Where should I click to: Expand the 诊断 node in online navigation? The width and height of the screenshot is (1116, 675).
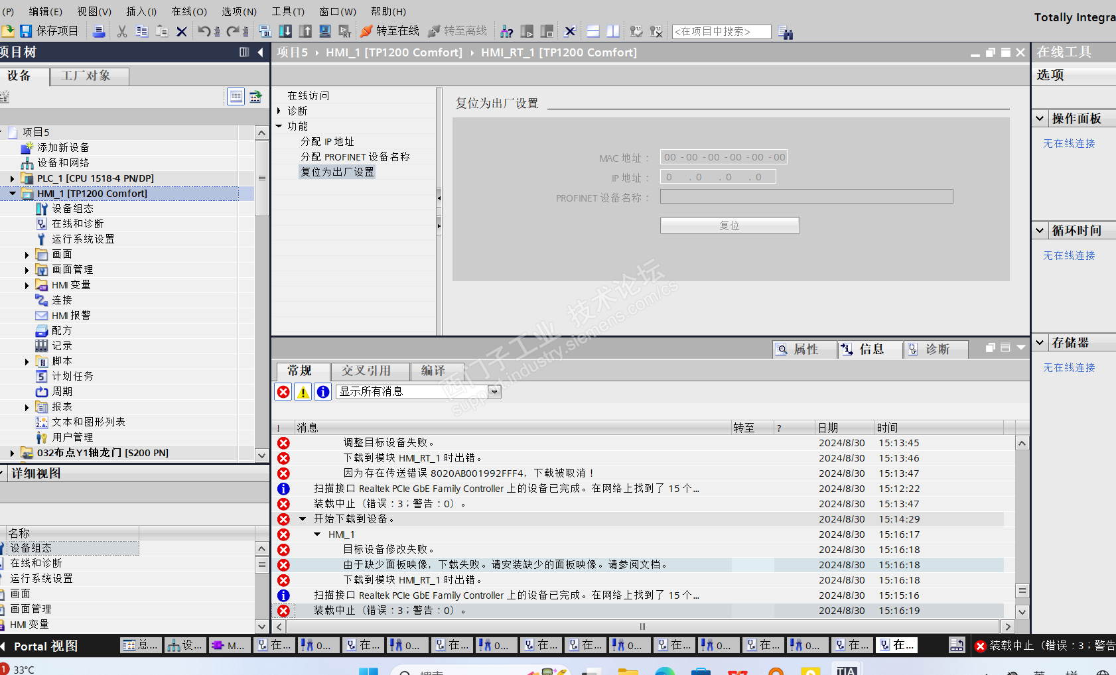[x=279, y=111]
